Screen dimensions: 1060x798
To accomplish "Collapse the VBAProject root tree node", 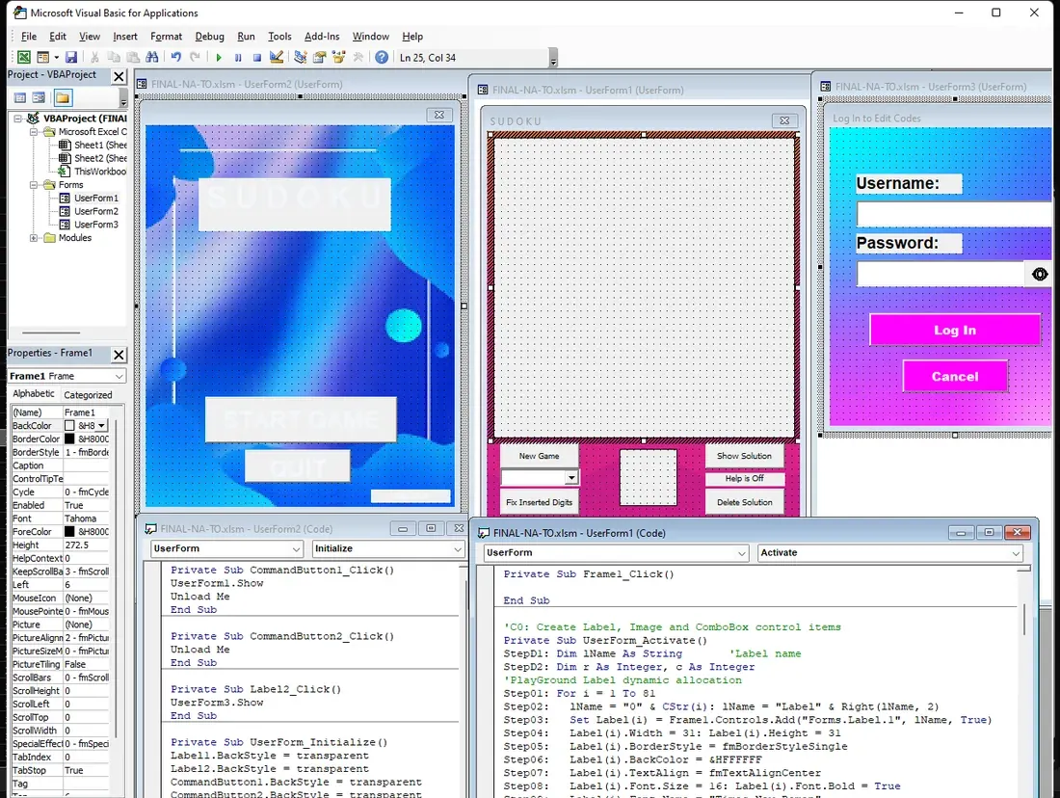I will 18,119.
